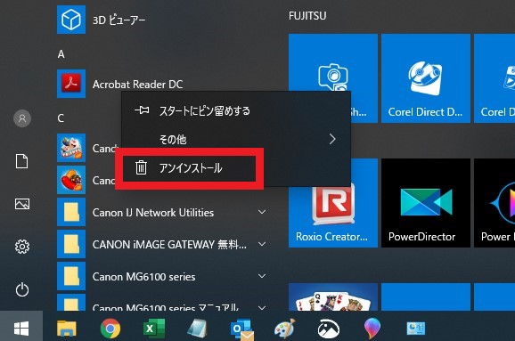The height and width of the screenshot is (341, 515).
Task: Open Excel from the taskbar
Action: (154, 328)
